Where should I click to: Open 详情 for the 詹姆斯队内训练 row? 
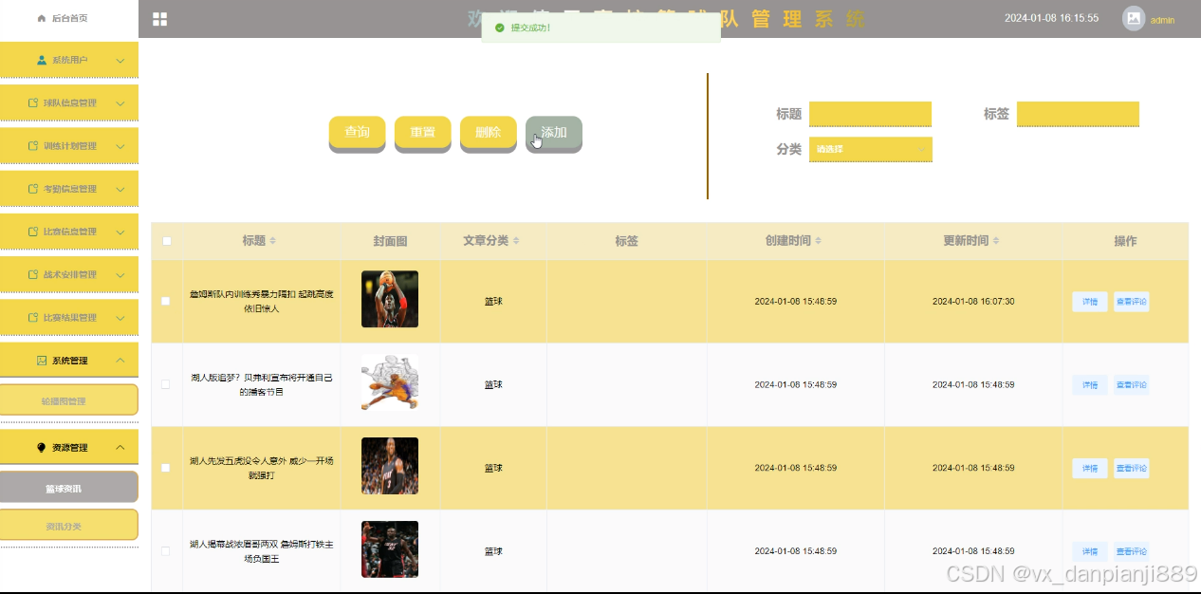coord(1090,302)
